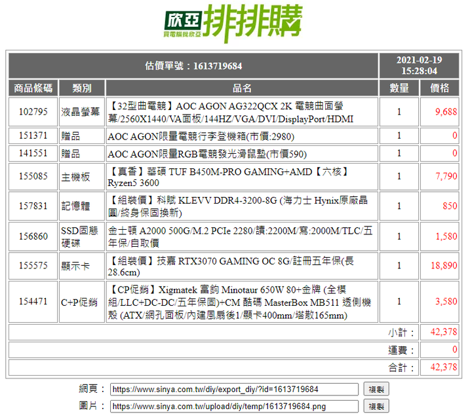
Task: Click the 價格 column header
Action: click(439, 88)
